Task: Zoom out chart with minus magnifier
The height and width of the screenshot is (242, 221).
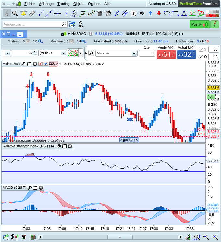Action: pyautogui.click(x=206, y=237)
